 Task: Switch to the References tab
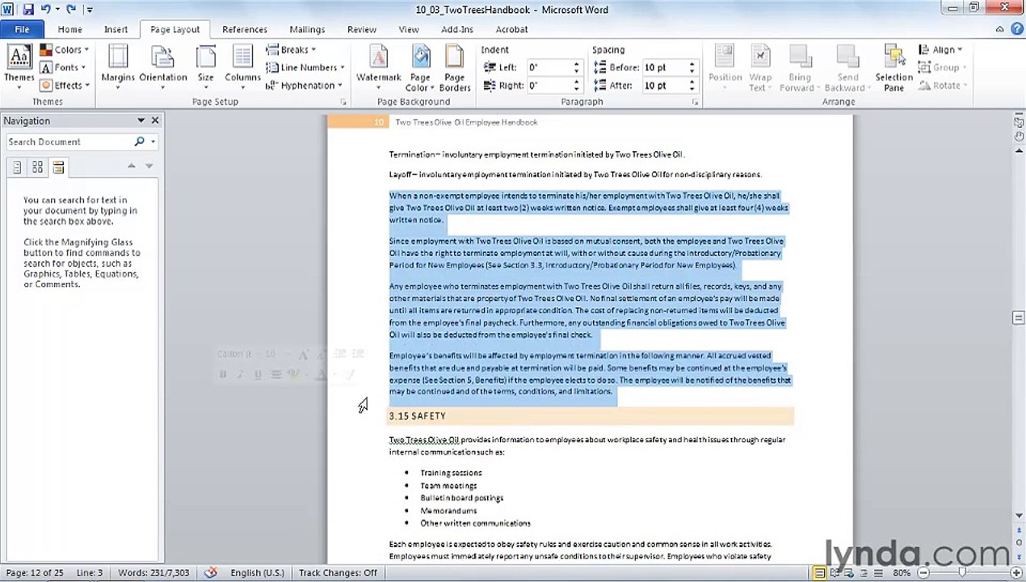[245, 29]
